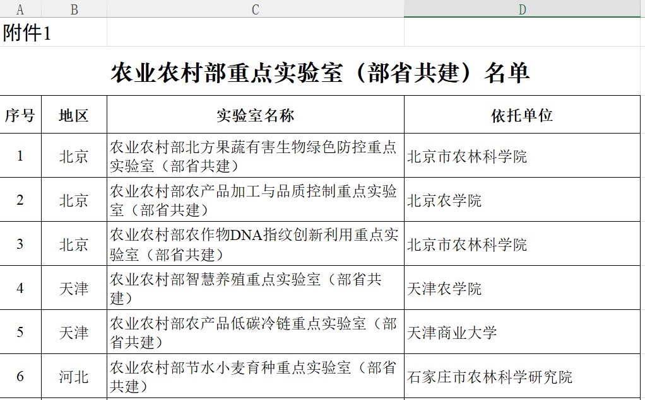Select the lab name cell about 智慧养殖
Image resolution: width=645 pixels, height=400 pixels.
pyautogui.click(x=255, y=289)
